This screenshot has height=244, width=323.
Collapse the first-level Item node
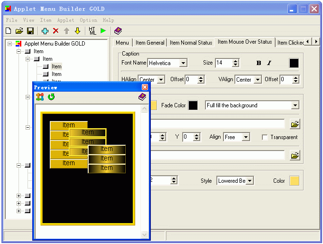pos(19,51)
